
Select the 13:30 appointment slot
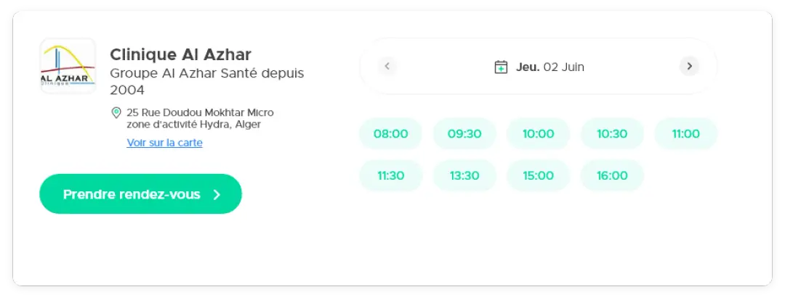click(x=464, y=176)
